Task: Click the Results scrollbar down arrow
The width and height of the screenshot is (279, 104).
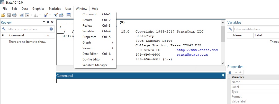Action: [223, 63]
